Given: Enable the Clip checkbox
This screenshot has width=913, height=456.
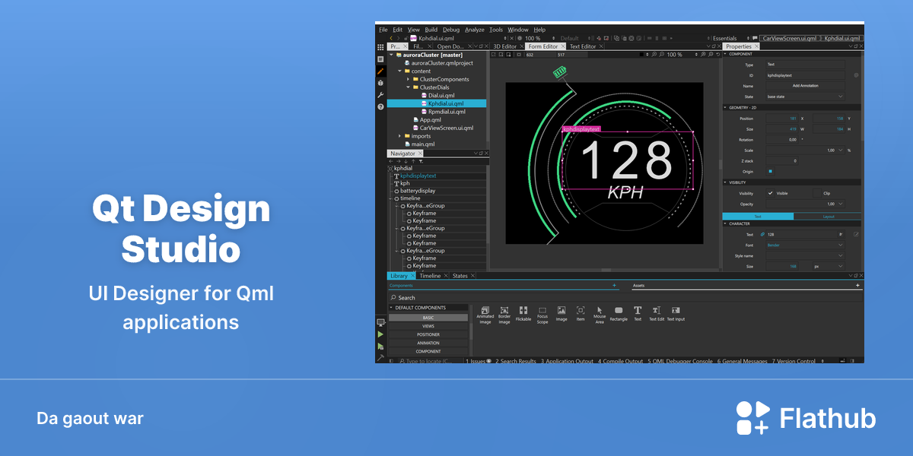Looking at the screenshot, I should pos(816,193).
